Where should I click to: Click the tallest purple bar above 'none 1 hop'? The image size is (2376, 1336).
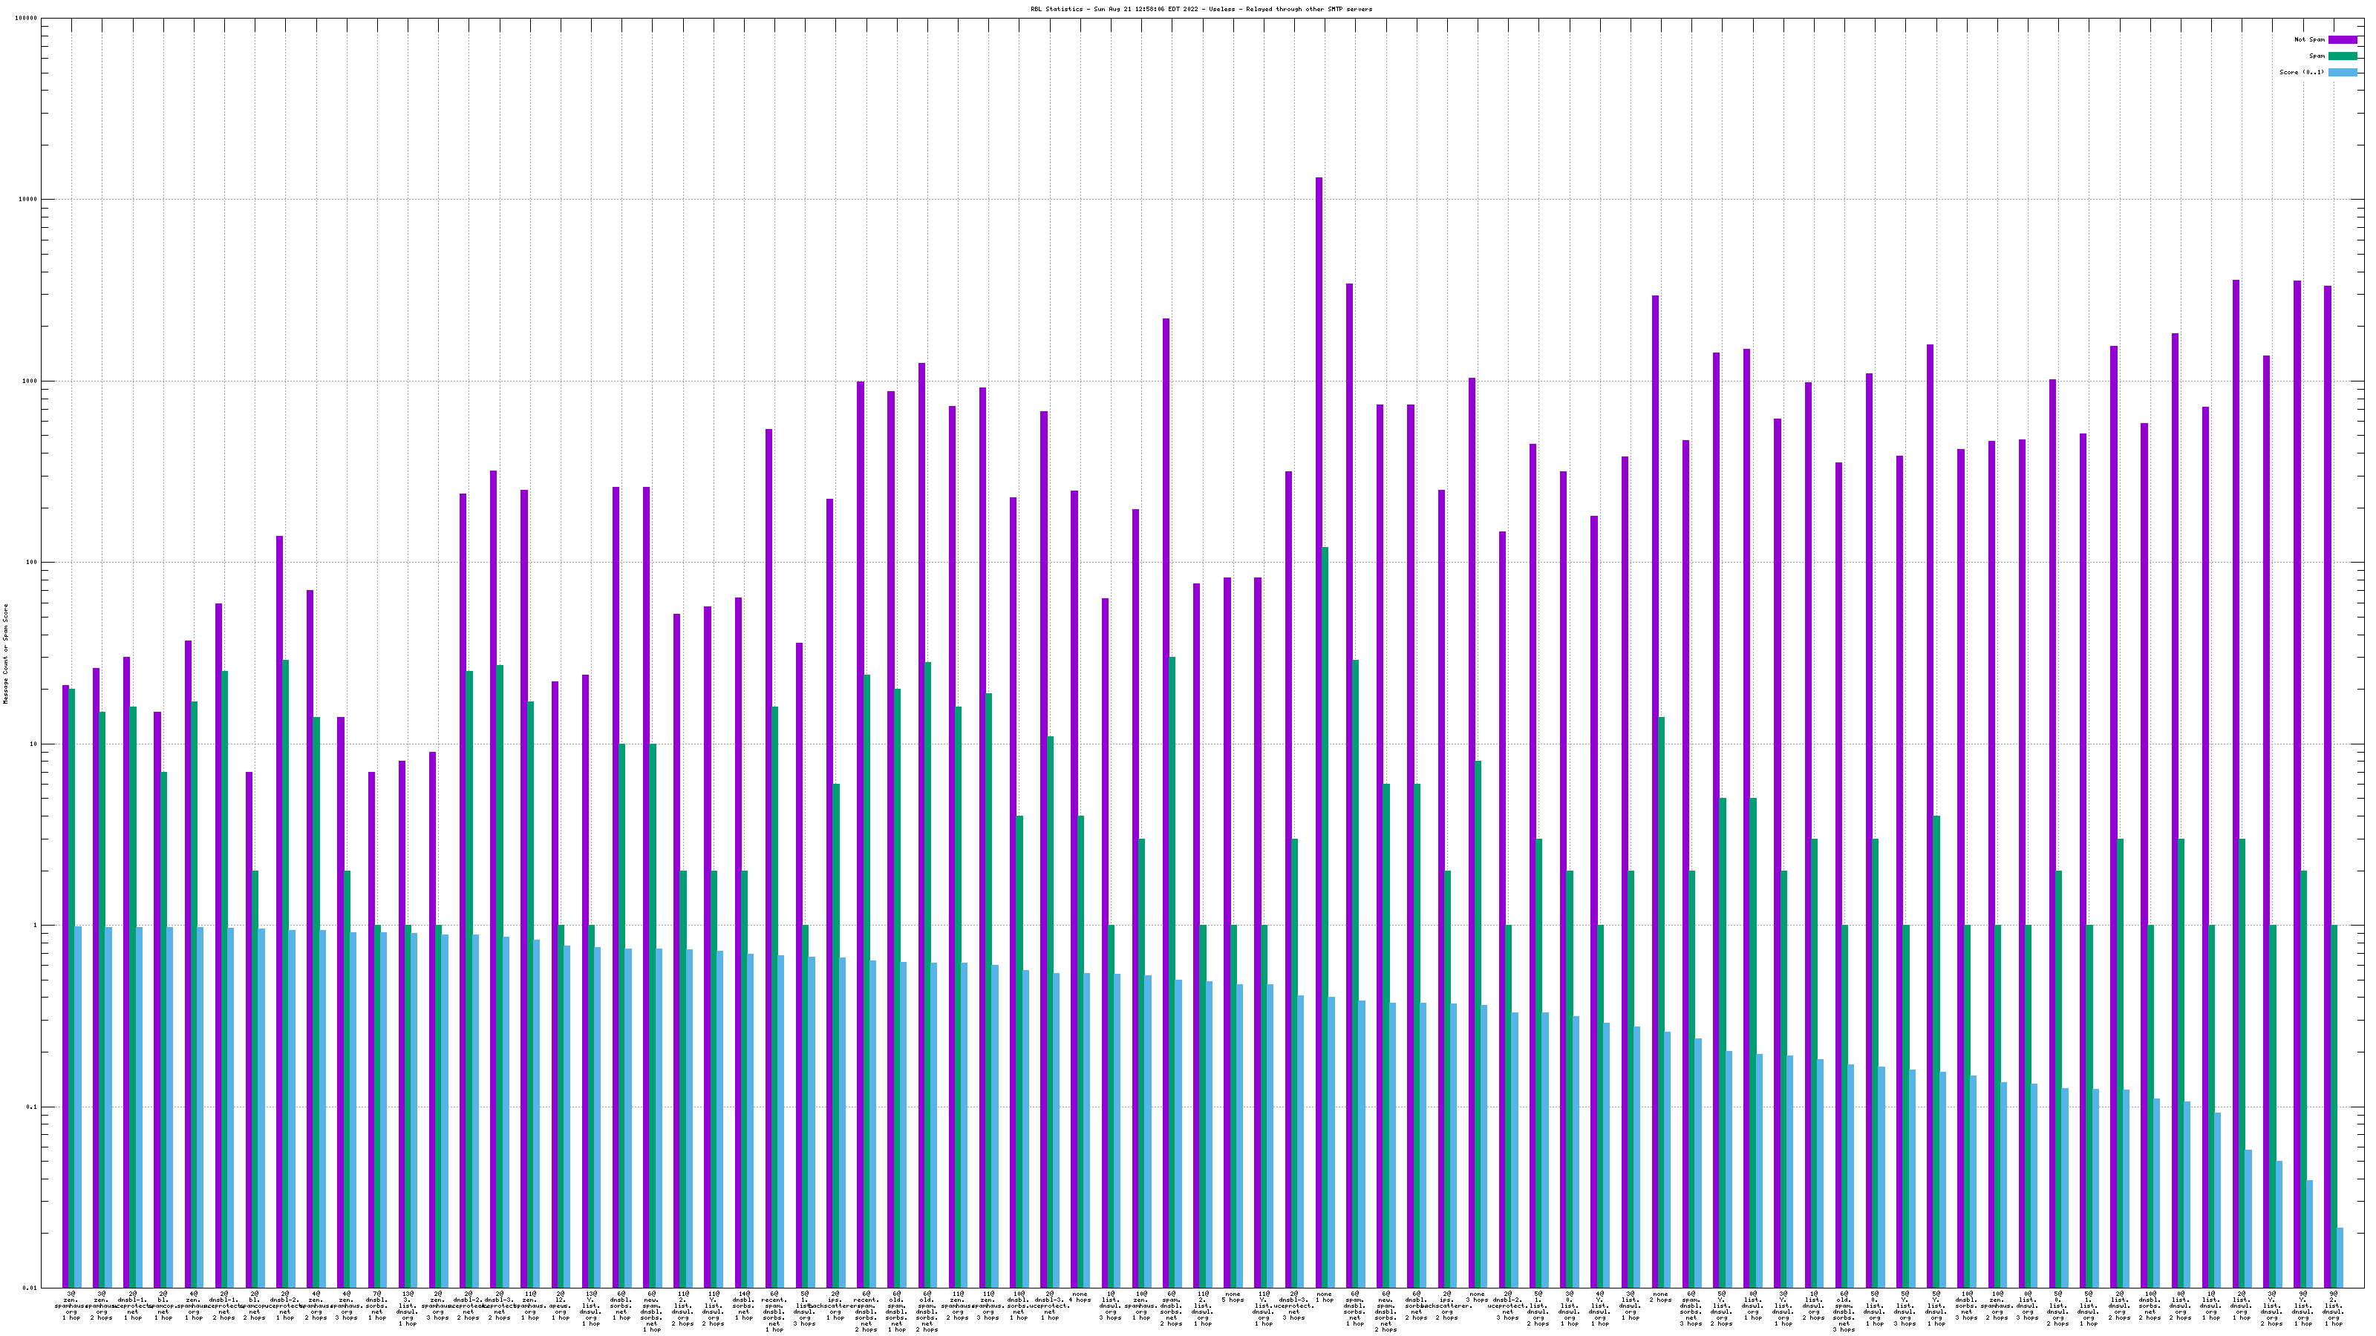[1319, 732]
